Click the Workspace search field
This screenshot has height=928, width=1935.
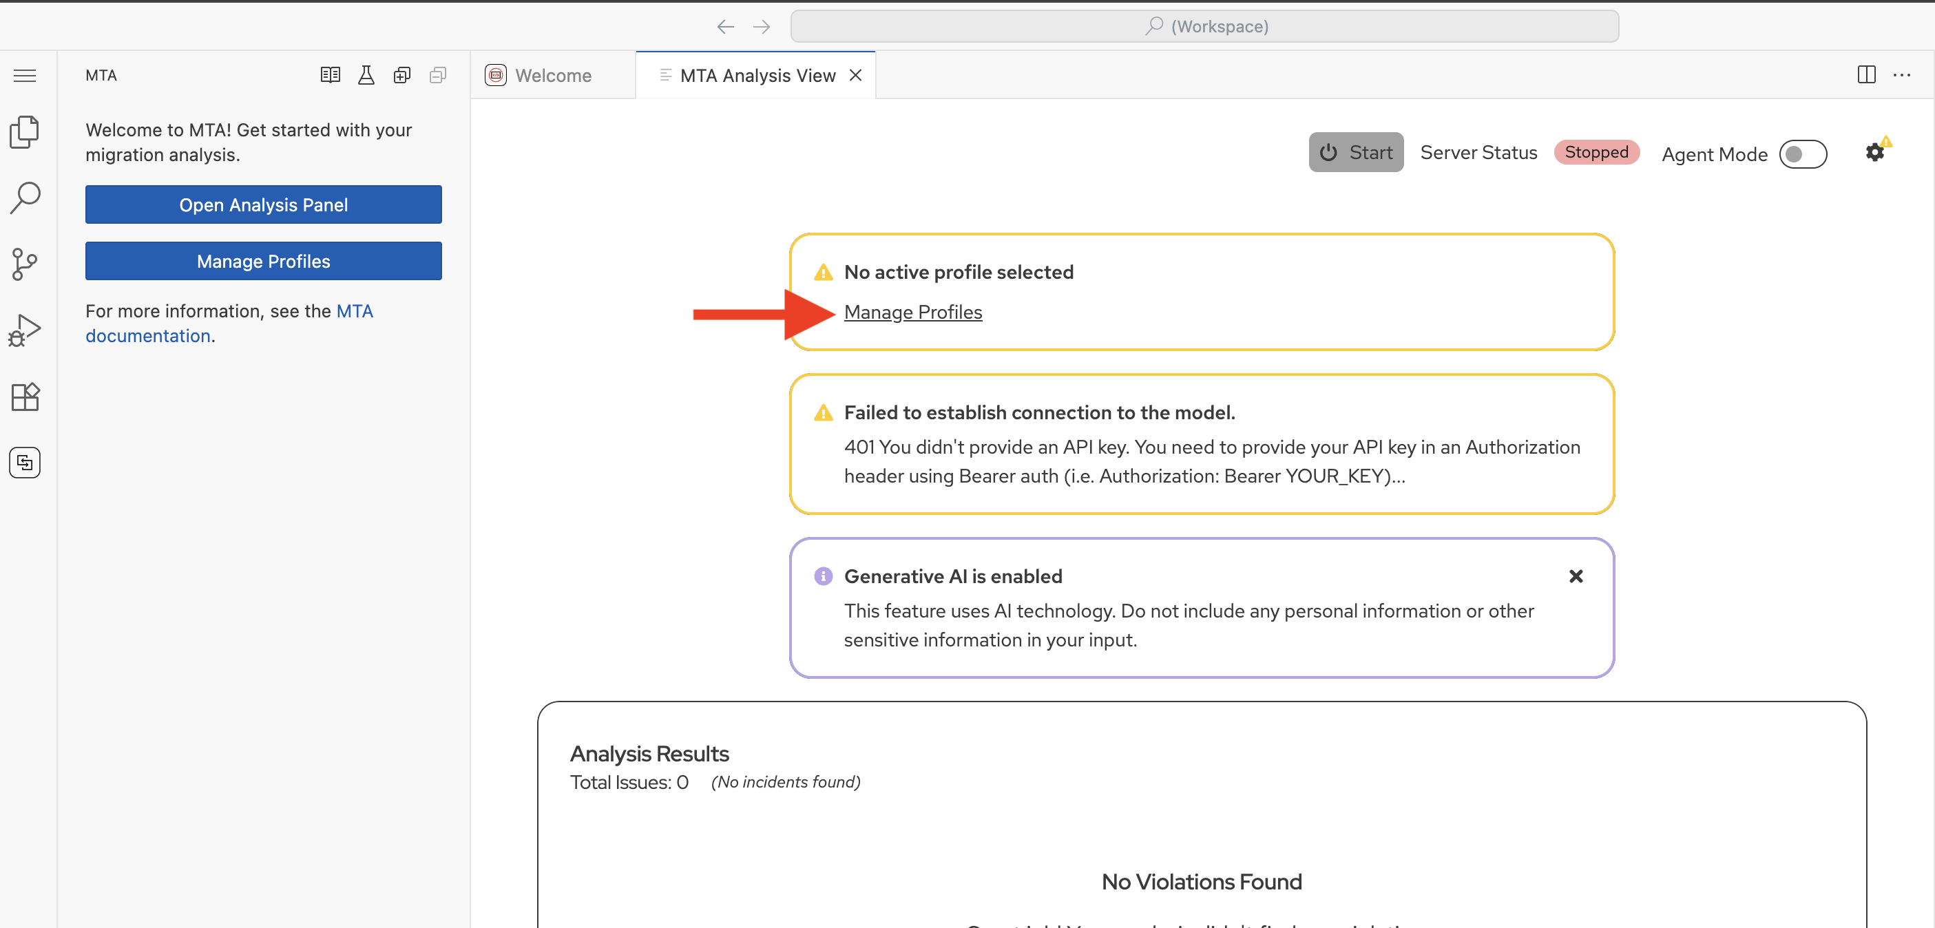click(1205, 26)
